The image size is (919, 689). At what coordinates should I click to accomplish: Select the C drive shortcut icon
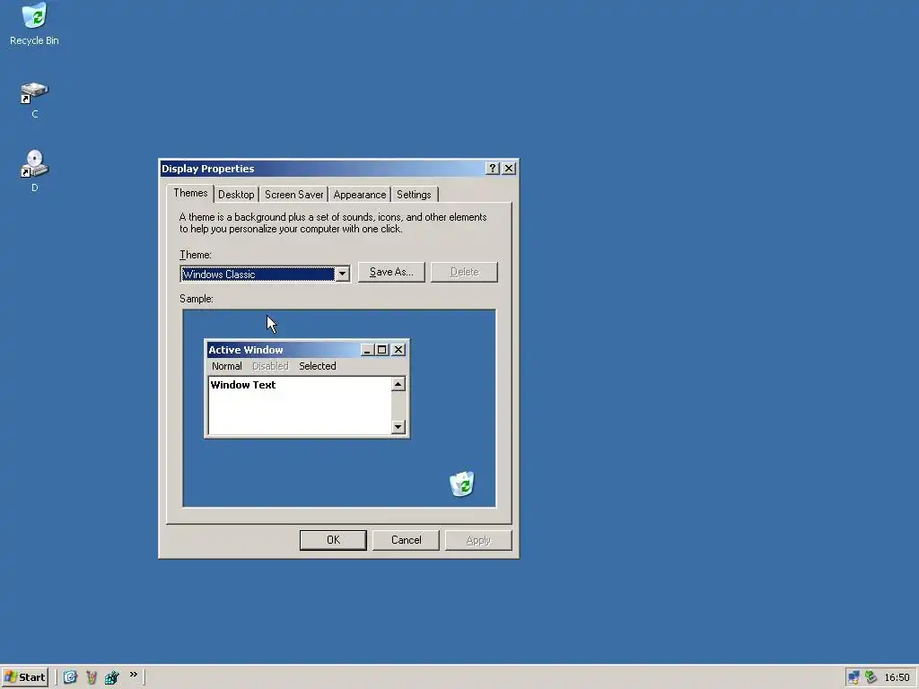pyautogui.click(x=35, y=100)
